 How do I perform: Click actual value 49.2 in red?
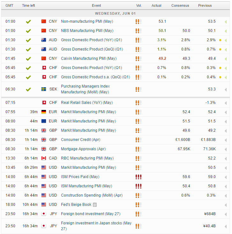[x=162, y=59]
